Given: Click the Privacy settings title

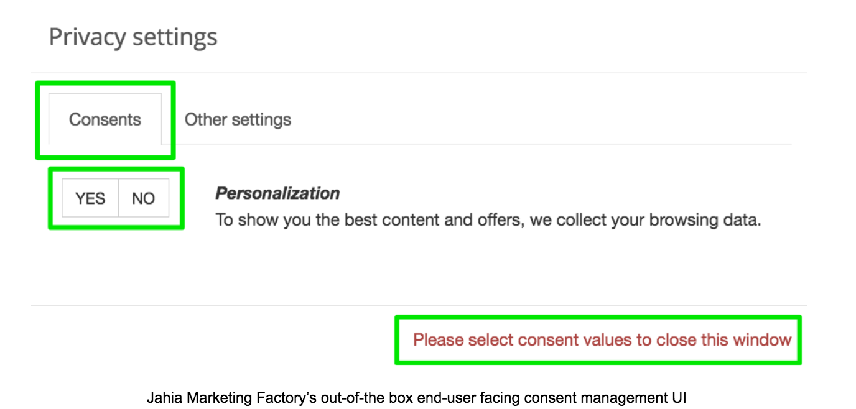Looking at the screenshot, I should click(133, 37).
